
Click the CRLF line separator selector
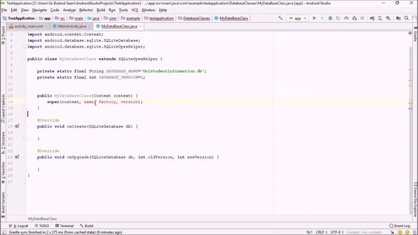pyautogui.click(x=321, y=232)
